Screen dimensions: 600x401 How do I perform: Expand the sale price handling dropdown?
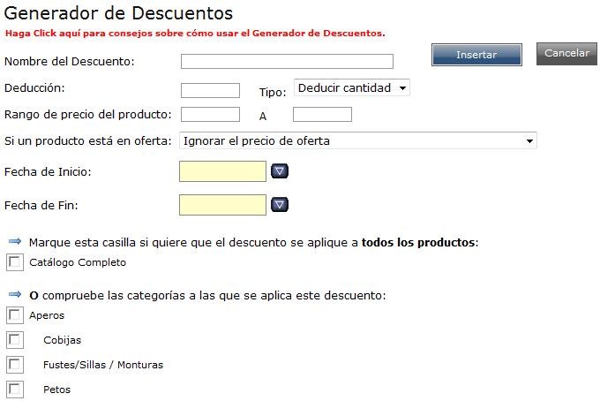[357, 140]
